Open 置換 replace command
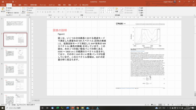 (x=141, y=10)
